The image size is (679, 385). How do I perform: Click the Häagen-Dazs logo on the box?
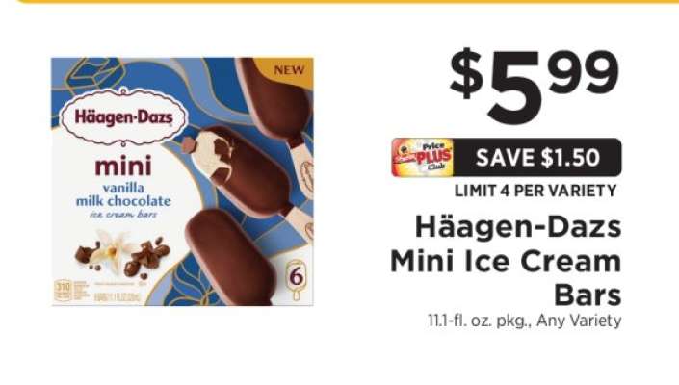click(x=123, y=117)
